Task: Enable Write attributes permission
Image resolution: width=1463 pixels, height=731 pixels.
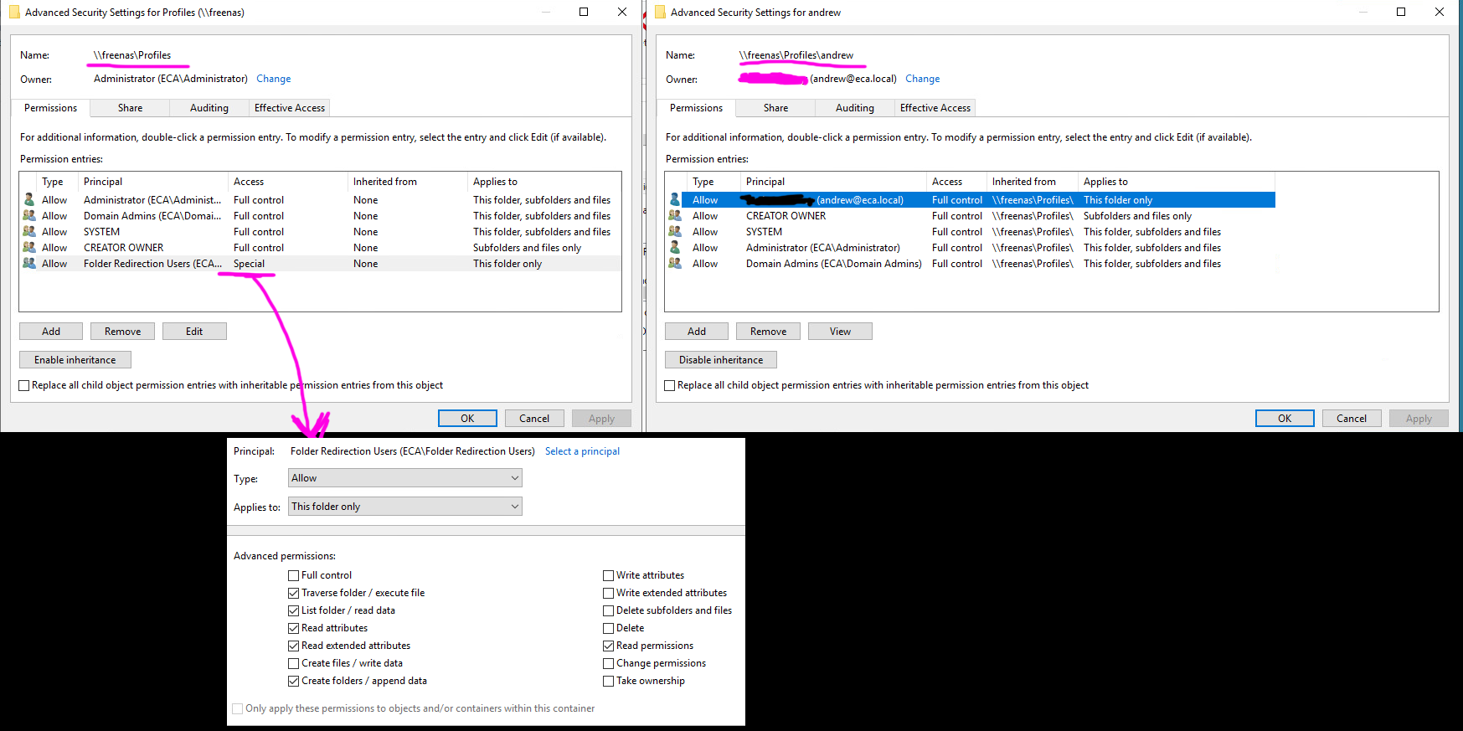Action: [x=609, y=575]
